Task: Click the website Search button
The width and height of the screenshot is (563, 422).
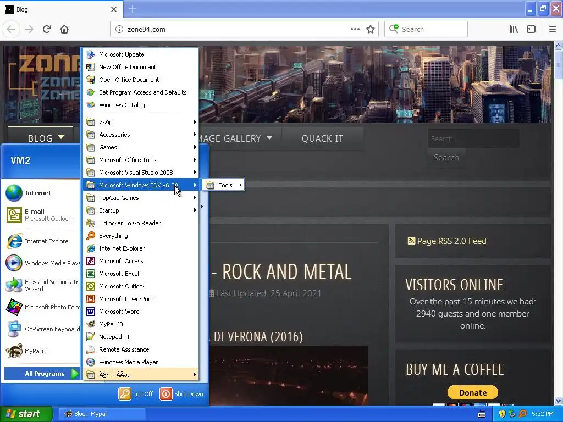Action: click(446, 158)
